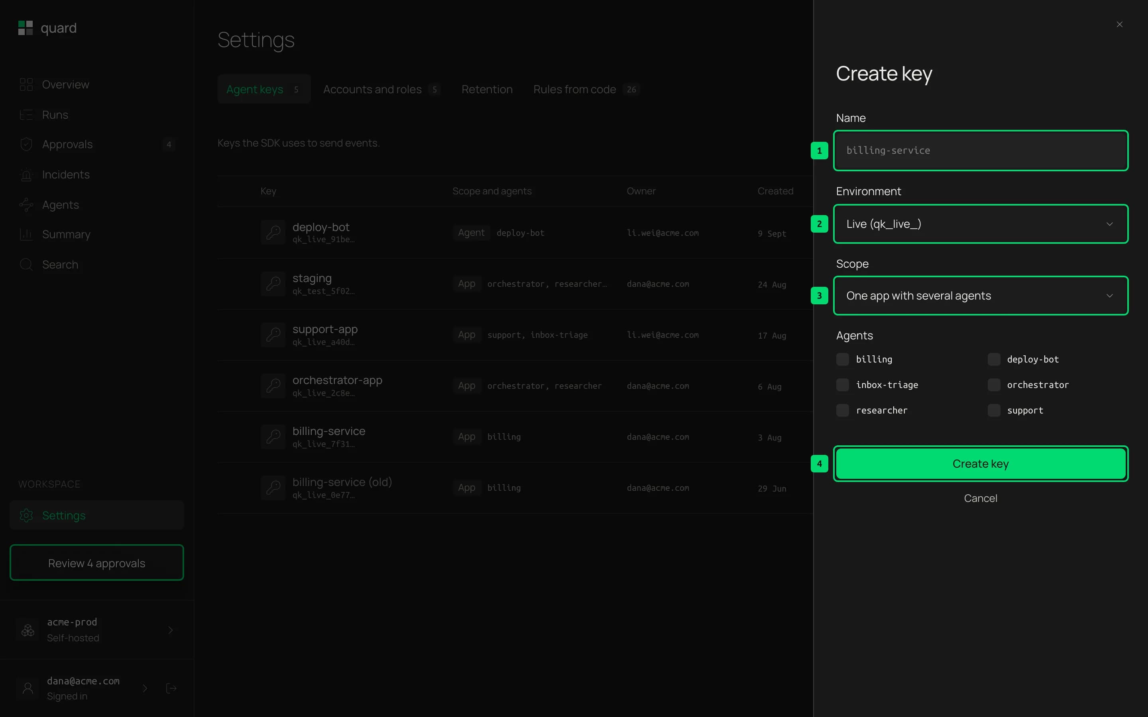Image resolution: width=1148 pixels, height=717 pixels.
Task: Cancel the Create key panel
Action: [981, 498]
